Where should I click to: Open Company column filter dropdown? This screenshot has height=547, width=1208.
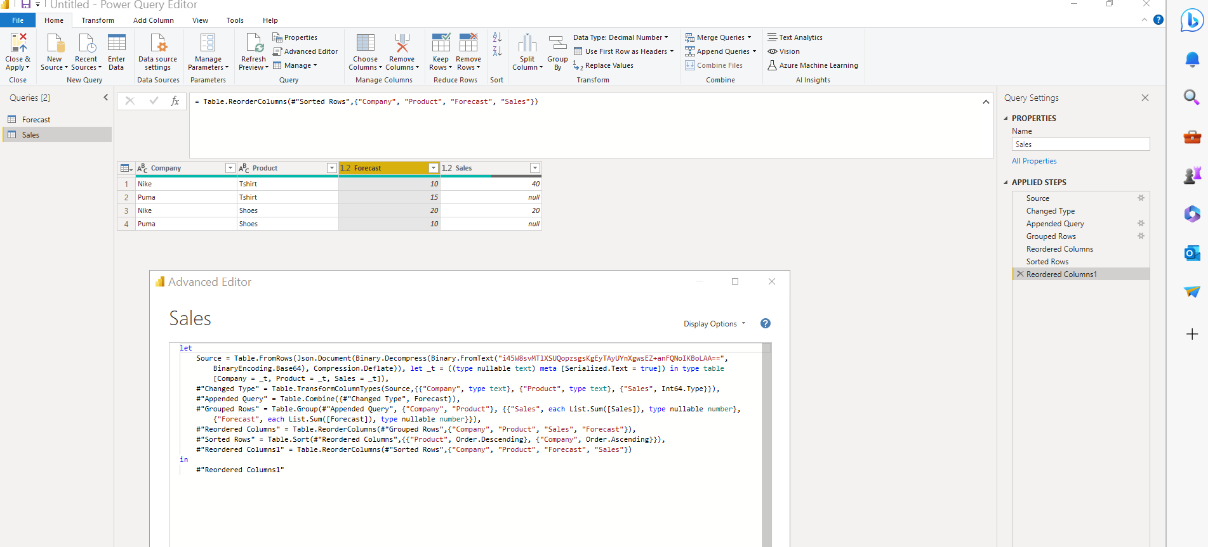230,168
